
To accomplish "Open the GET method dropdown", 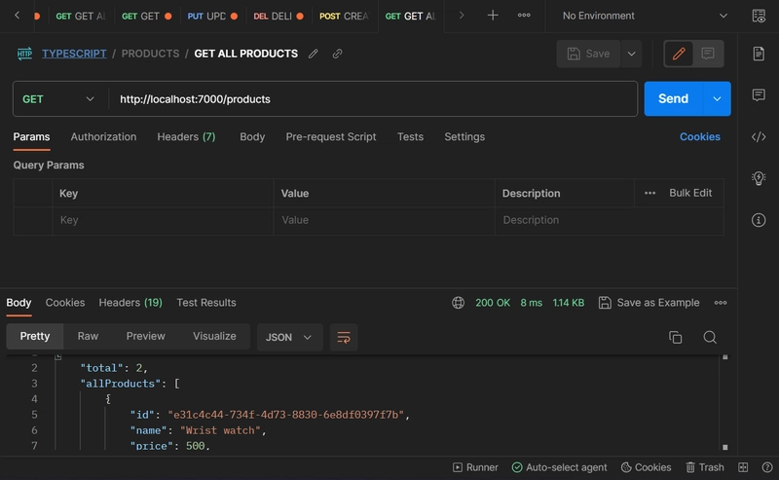I will click(58, 99).
